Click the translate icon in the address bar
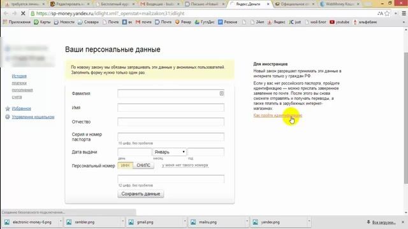This screenshot has height=229, width=408. pos(380,13)
